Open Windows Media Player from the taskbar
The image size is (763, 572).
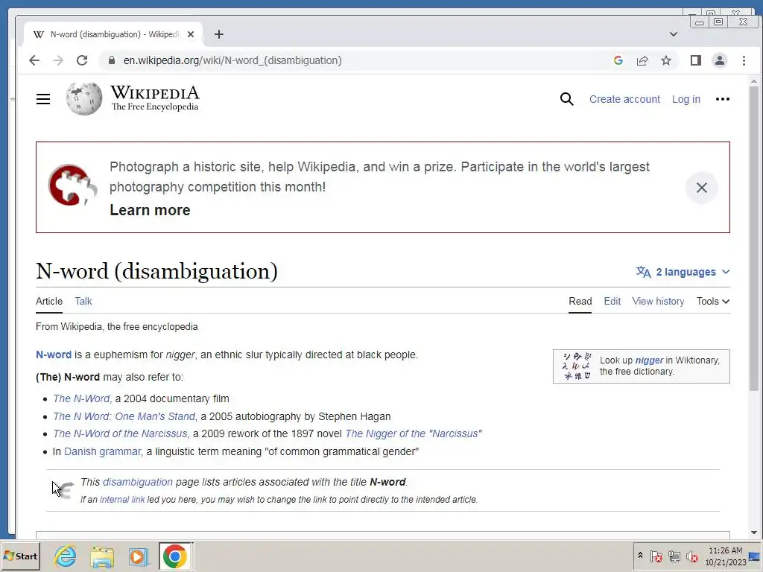138,556
